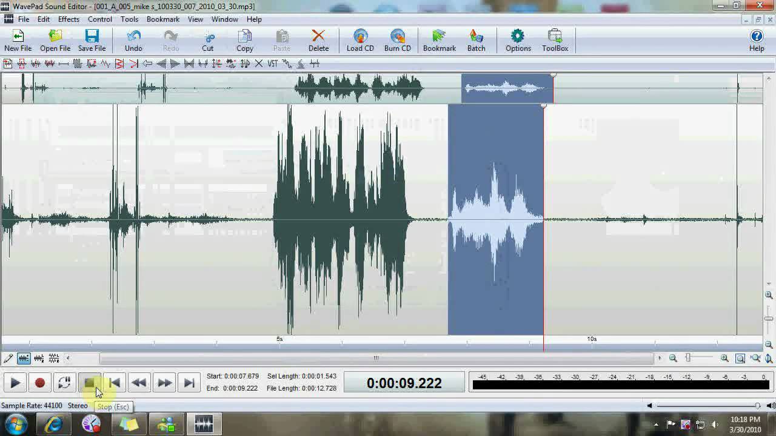
Task: Open the Tools menu
Action: 129,19
